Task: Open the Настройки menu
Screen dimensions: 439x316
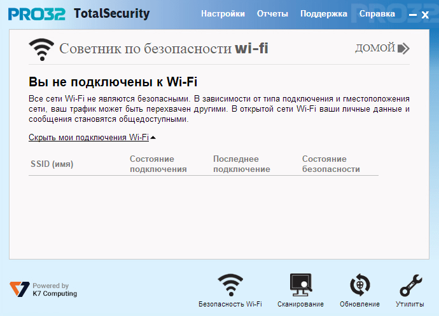Action: click(x=223, y=14)
